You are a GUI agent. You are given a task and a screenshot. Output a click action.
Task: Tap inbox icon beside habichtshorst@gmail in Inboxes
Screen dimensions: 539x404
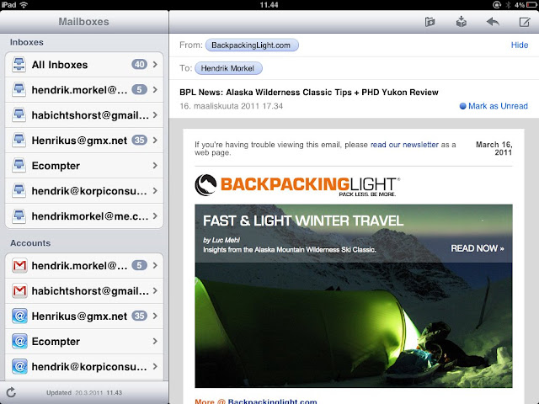pyautogui.click(x=19, y=115)
